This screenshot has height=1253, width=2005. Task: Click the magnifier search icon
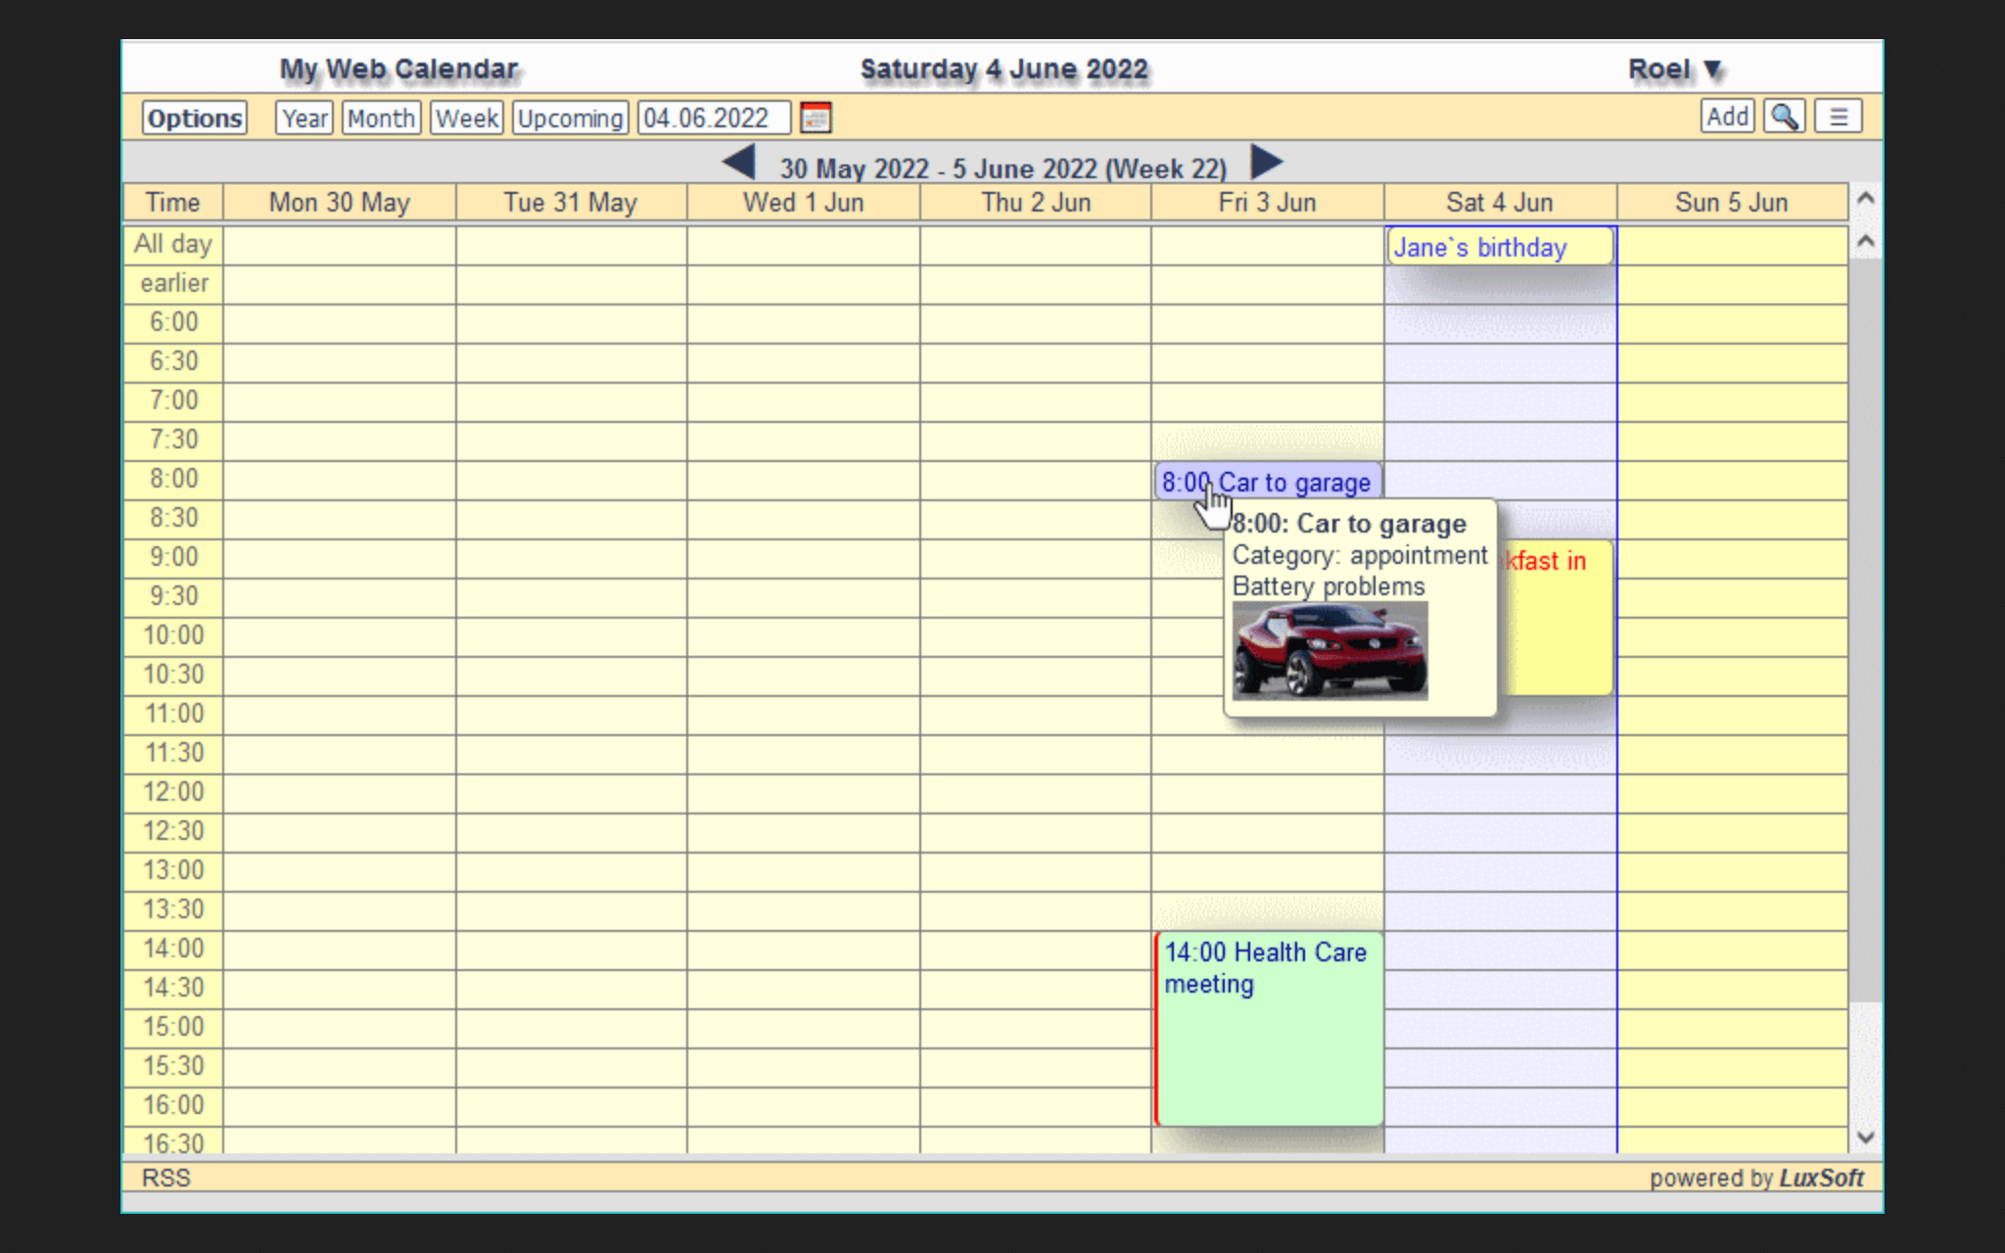(1784, 117)
